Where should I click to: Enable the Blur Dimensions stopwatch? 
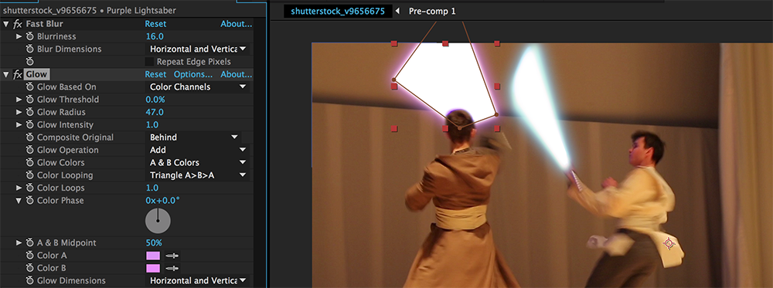click(29, 49)
